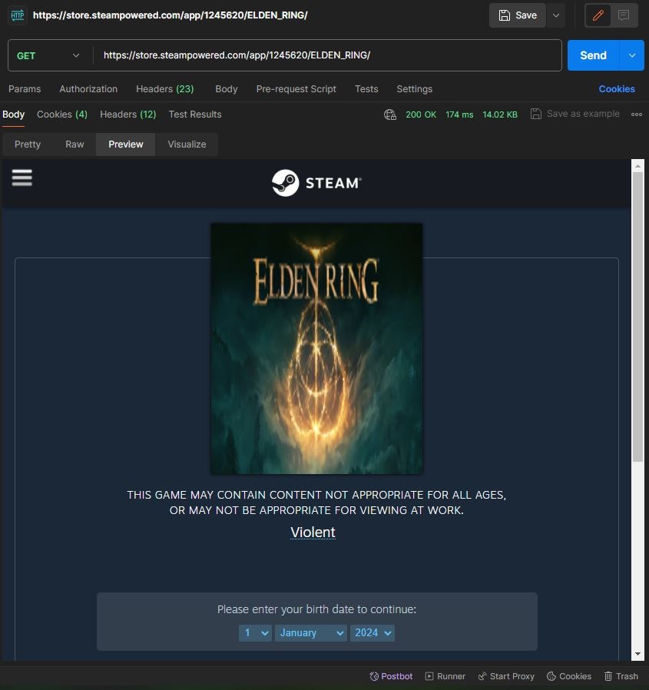
Task: Open the comments icon
Action: click(624, 15)
